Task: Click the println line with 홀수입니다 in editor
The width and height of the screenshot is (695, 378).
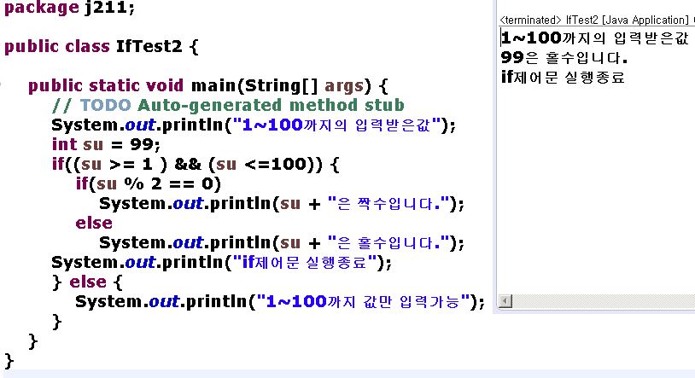Action: (282, 243)
